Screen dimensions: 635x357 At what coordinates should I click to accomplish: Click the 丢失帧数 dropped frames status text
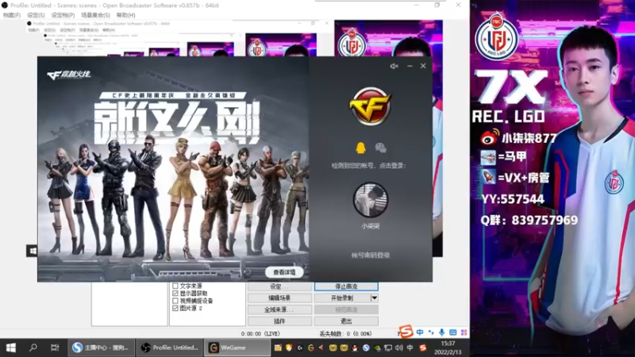[345, 333]
